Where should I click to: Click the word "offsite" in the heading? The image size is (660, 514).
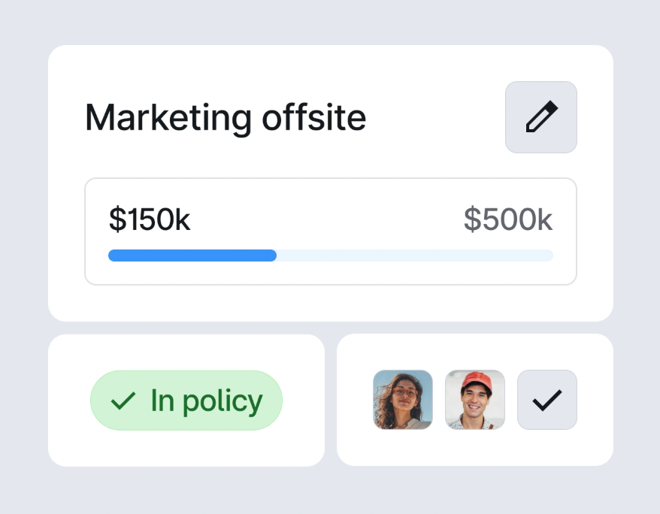(x=314, y=117)
